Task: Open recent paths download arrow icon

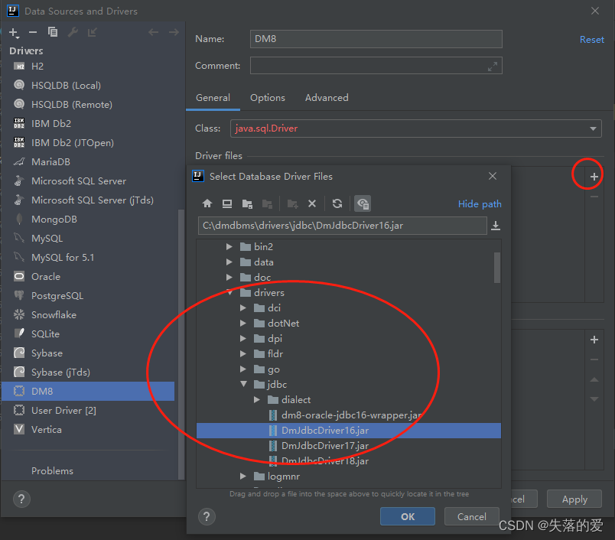Action: click(x=496, y=226)
